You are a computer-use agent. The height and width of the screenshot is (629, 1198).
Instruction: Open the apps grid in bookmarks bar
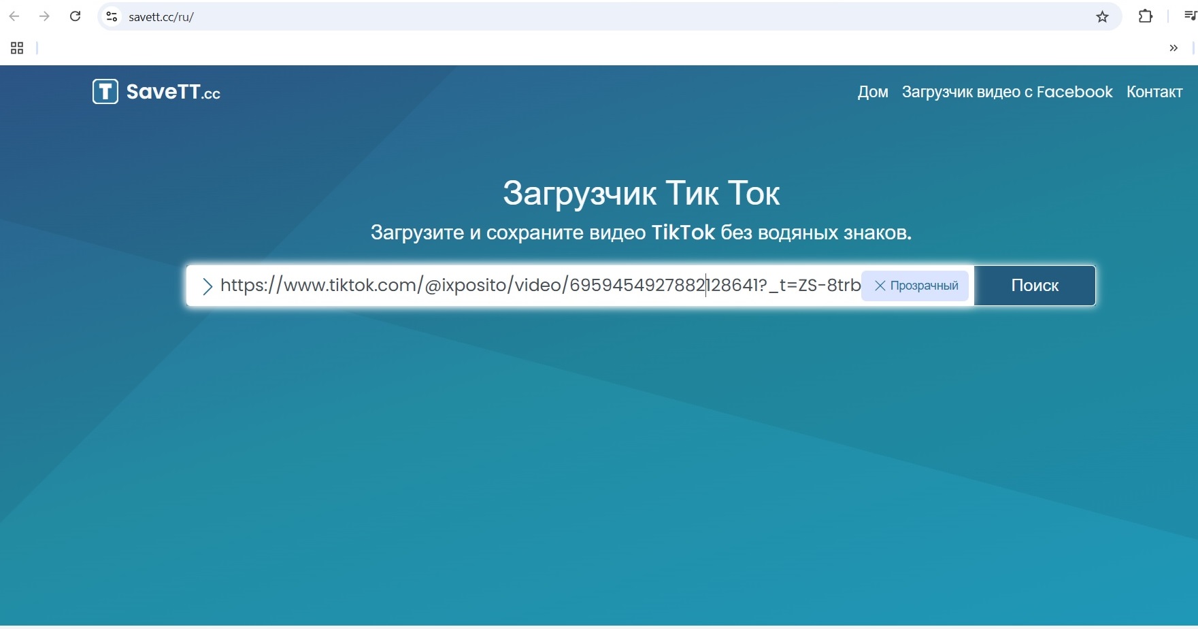point(17,48)
